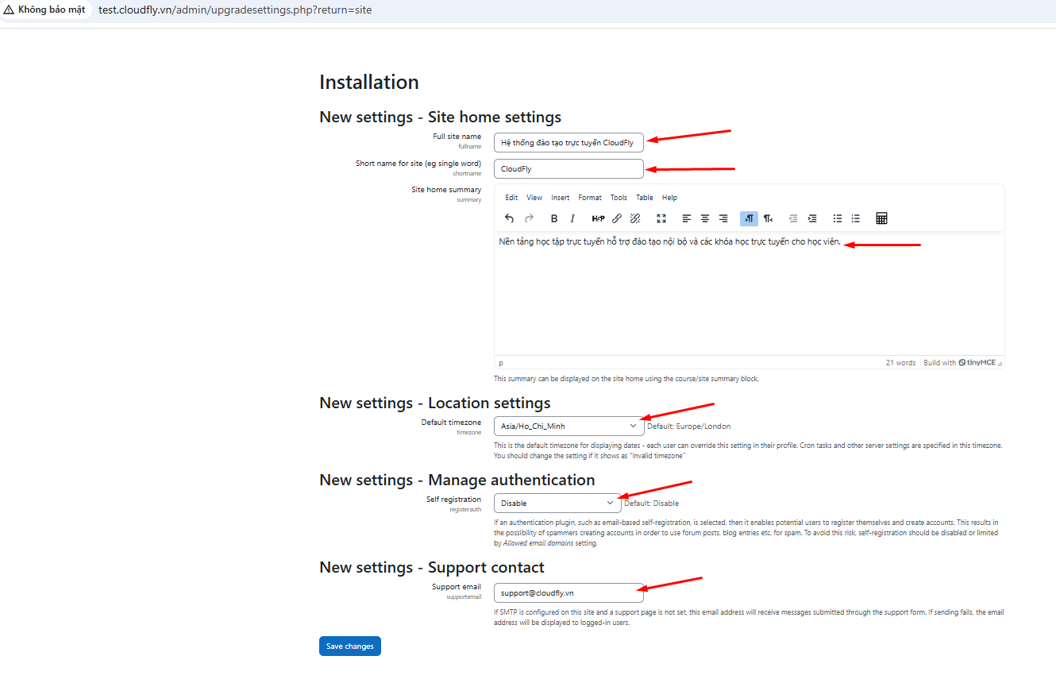Viewport: 1056px width, 683px height.
Task: Insert a numbered list
Action: pyautogui.click(x=856, y=218)
